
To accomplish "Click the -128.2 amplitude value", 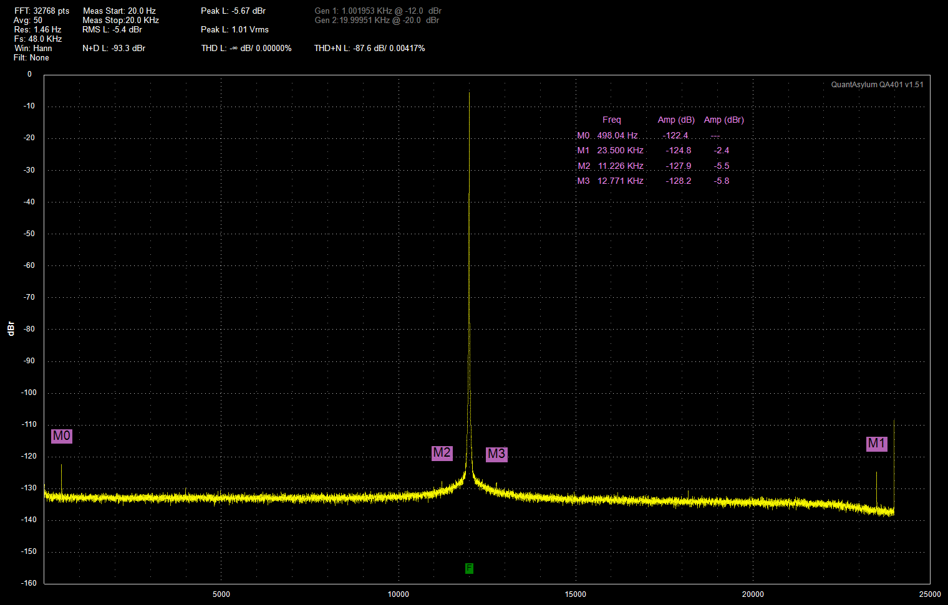I will tap(679, 181).
